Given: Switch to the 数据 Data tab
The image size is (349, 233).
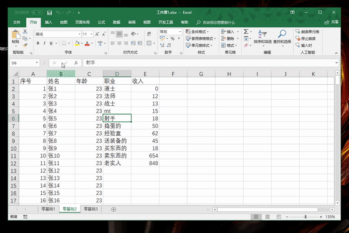Looking at the screenshot, I should click(117, 22).
